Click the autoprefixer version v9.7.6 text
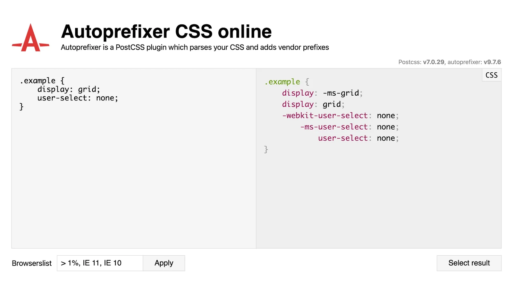Viewport: 513px width, 288px height. pyautogui.click(x=492, y=62)
